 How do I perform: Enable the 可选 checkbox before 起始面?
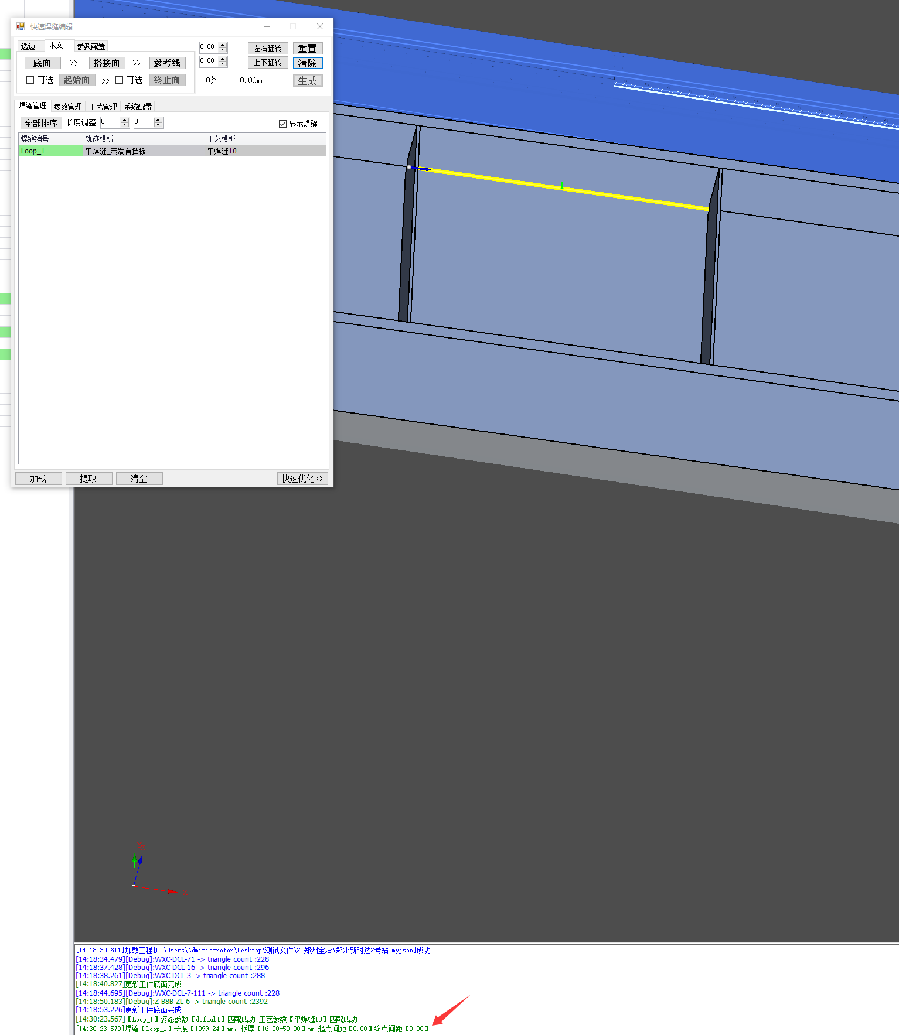[x=30, y=80]
